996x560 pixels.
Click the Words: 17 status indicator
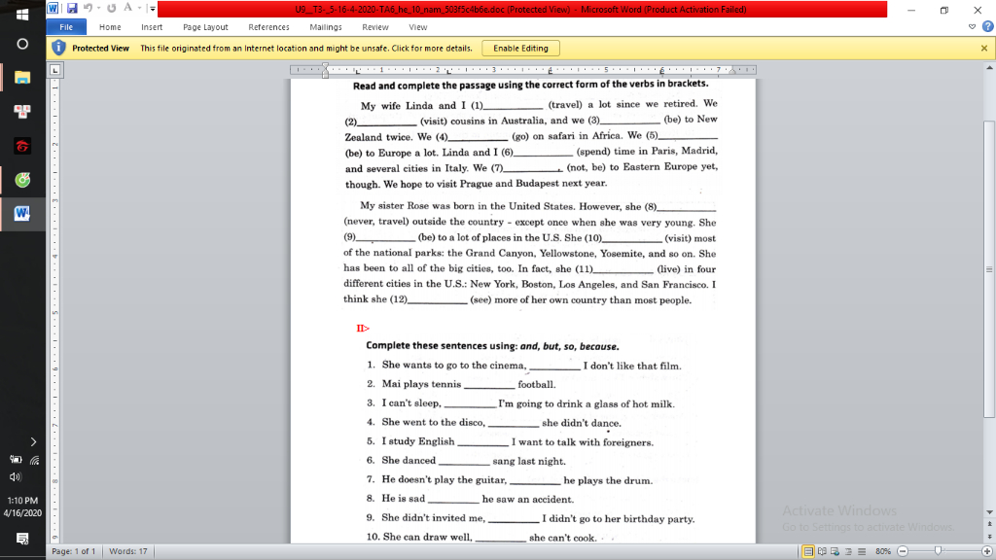[127, 551]
